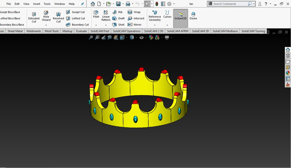Click the Rebuild traffic light icon

(157, 4)
